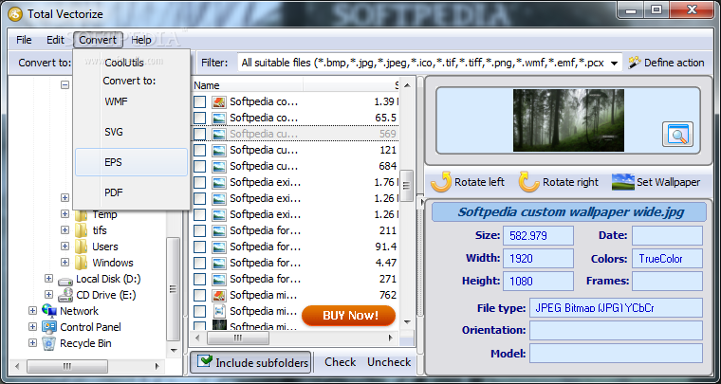This screenshot has height=384, width=721.
Task: Check the box for the 762 file row
Action: [x=199, y=295]
